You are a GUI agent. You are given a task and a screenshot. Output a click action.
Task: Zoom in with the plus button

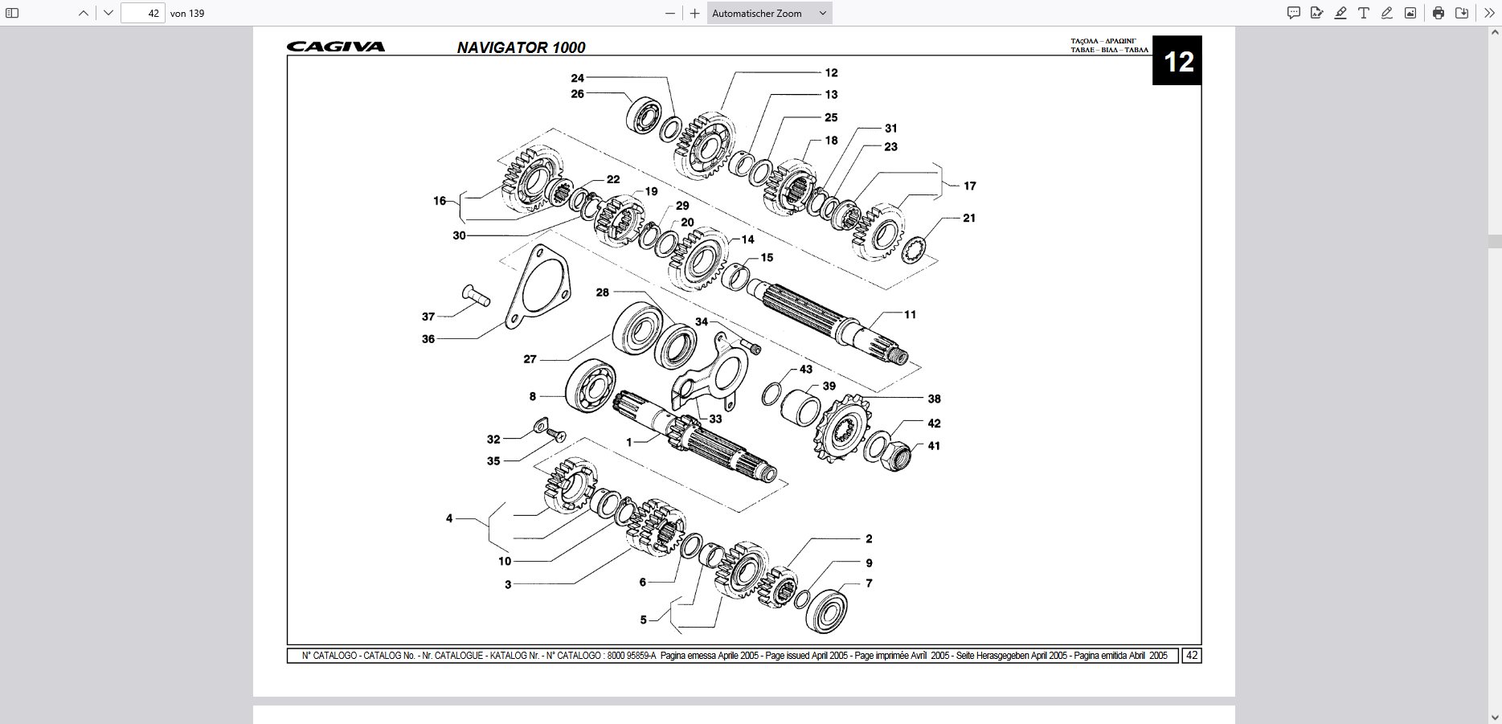[x=695, y=13]
